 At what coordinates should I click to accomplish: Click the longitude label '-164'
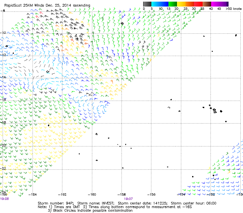click(x=33, y=194)
